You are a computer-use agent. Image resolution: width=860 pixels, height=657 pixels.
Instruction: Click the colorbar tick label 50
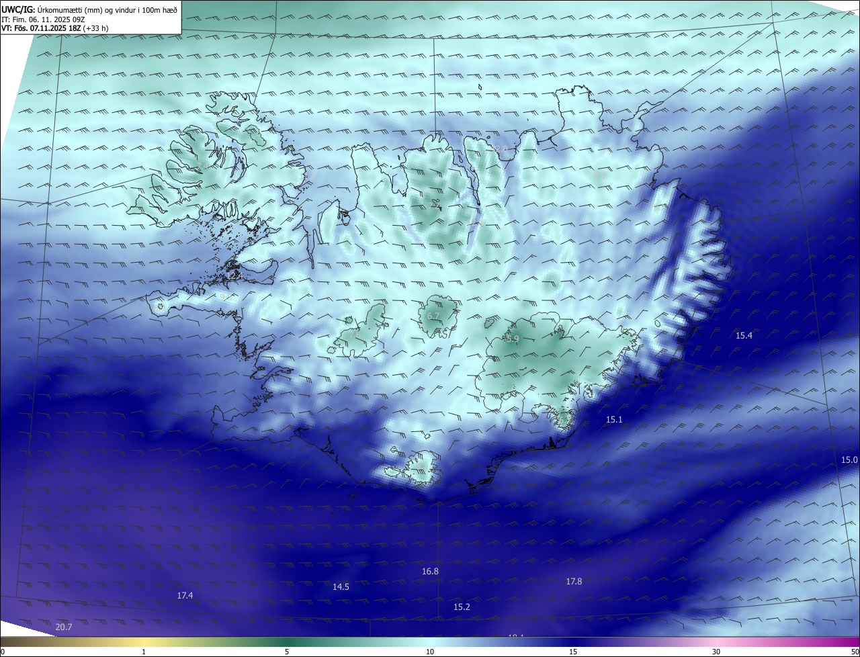pos(855,652)
